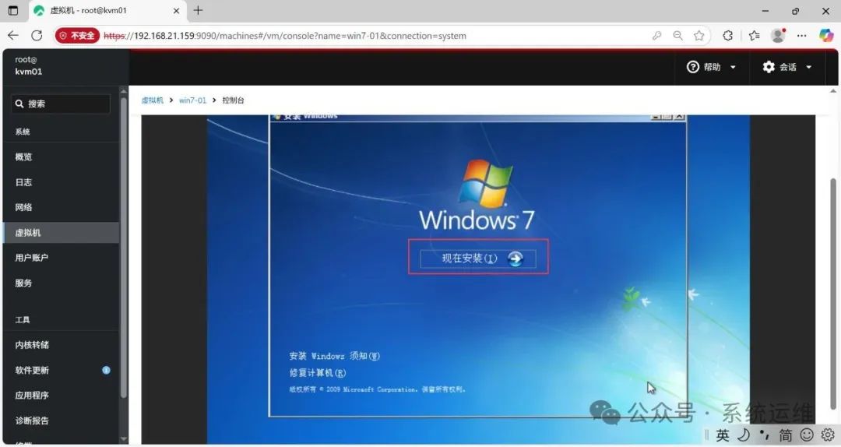The height and width of the screenshot is (447, 841).
Task: Click the bookmark star icon in address bar
Action: [x=699, y=36]
